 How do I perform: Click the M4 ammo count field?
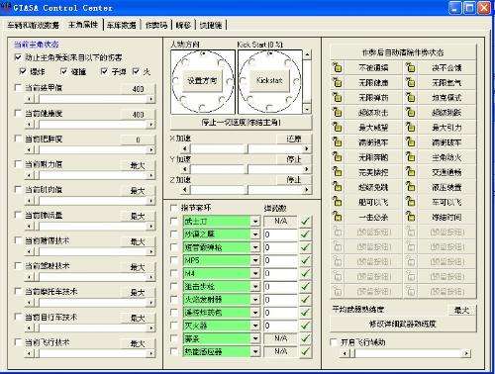(x=280, y=273)
